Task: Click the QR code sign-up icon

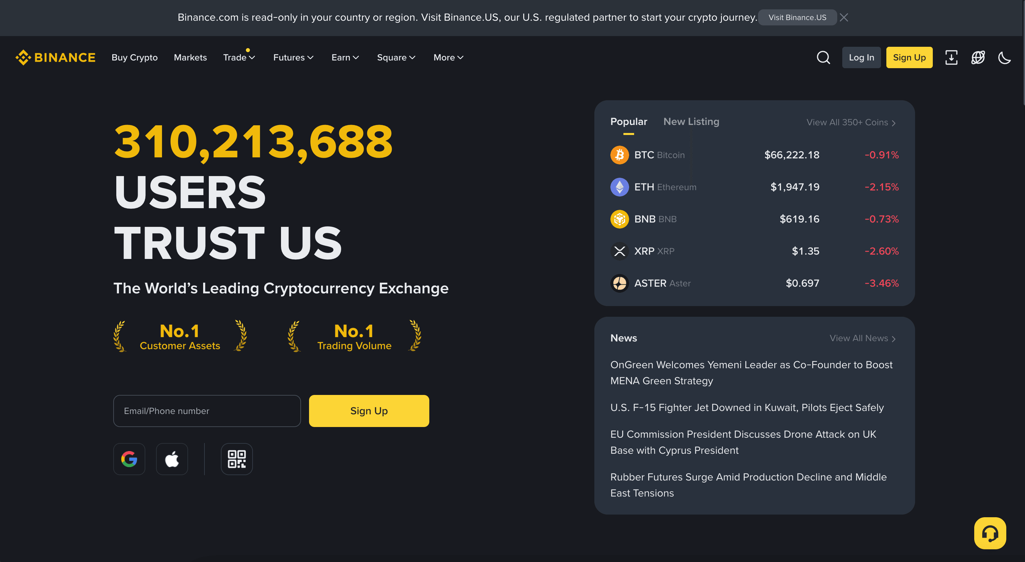Action: [236, 459]
